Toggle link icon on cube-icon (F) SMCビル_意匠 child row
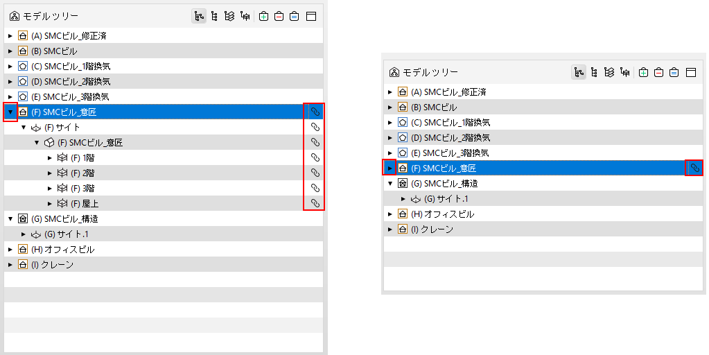709x355 pixels. point(315,142)
